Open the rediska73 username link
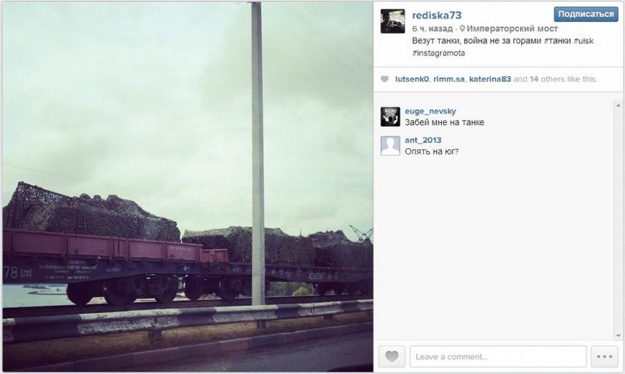The image size is (625, 374). (436, 15)
